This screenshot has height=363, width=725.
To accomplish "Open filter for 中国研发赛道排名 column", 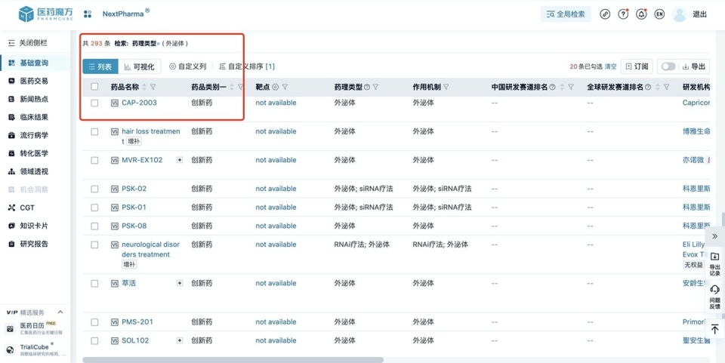I will coord(571,87).
